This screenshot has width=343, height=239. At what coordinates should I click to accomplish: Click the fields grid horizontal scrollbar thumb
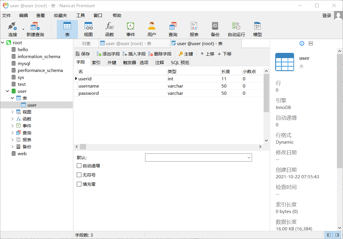(x=83, y=147)
